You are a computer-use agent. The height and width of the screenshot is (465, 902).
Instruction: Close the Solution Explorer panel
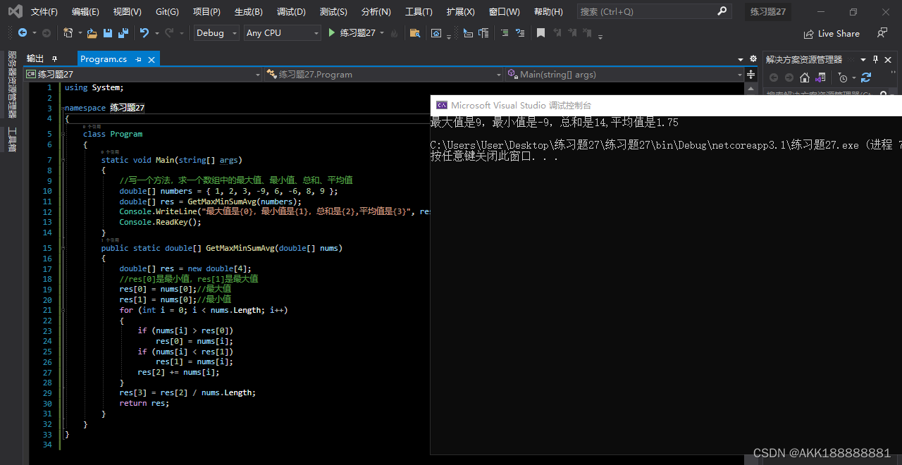coord(889,60)
